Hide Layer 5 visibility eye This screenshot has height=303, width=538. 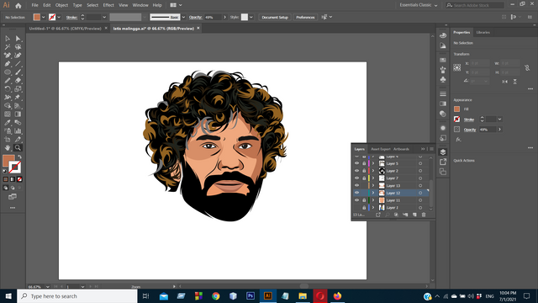[356, 163]
